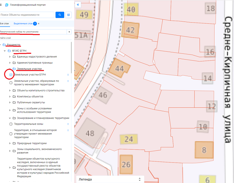Check layer Земельные участки, образуемые по проекту межевания
234x183 pixels.
11,83
